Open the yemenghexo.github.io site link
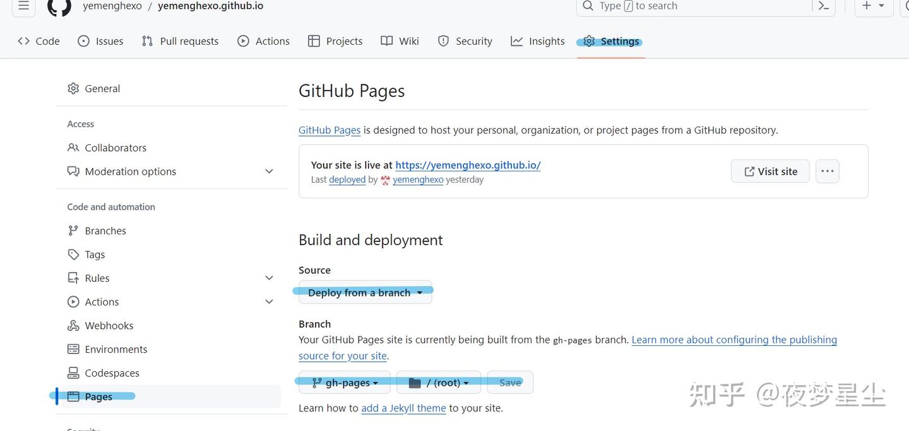 pos(468,165)
